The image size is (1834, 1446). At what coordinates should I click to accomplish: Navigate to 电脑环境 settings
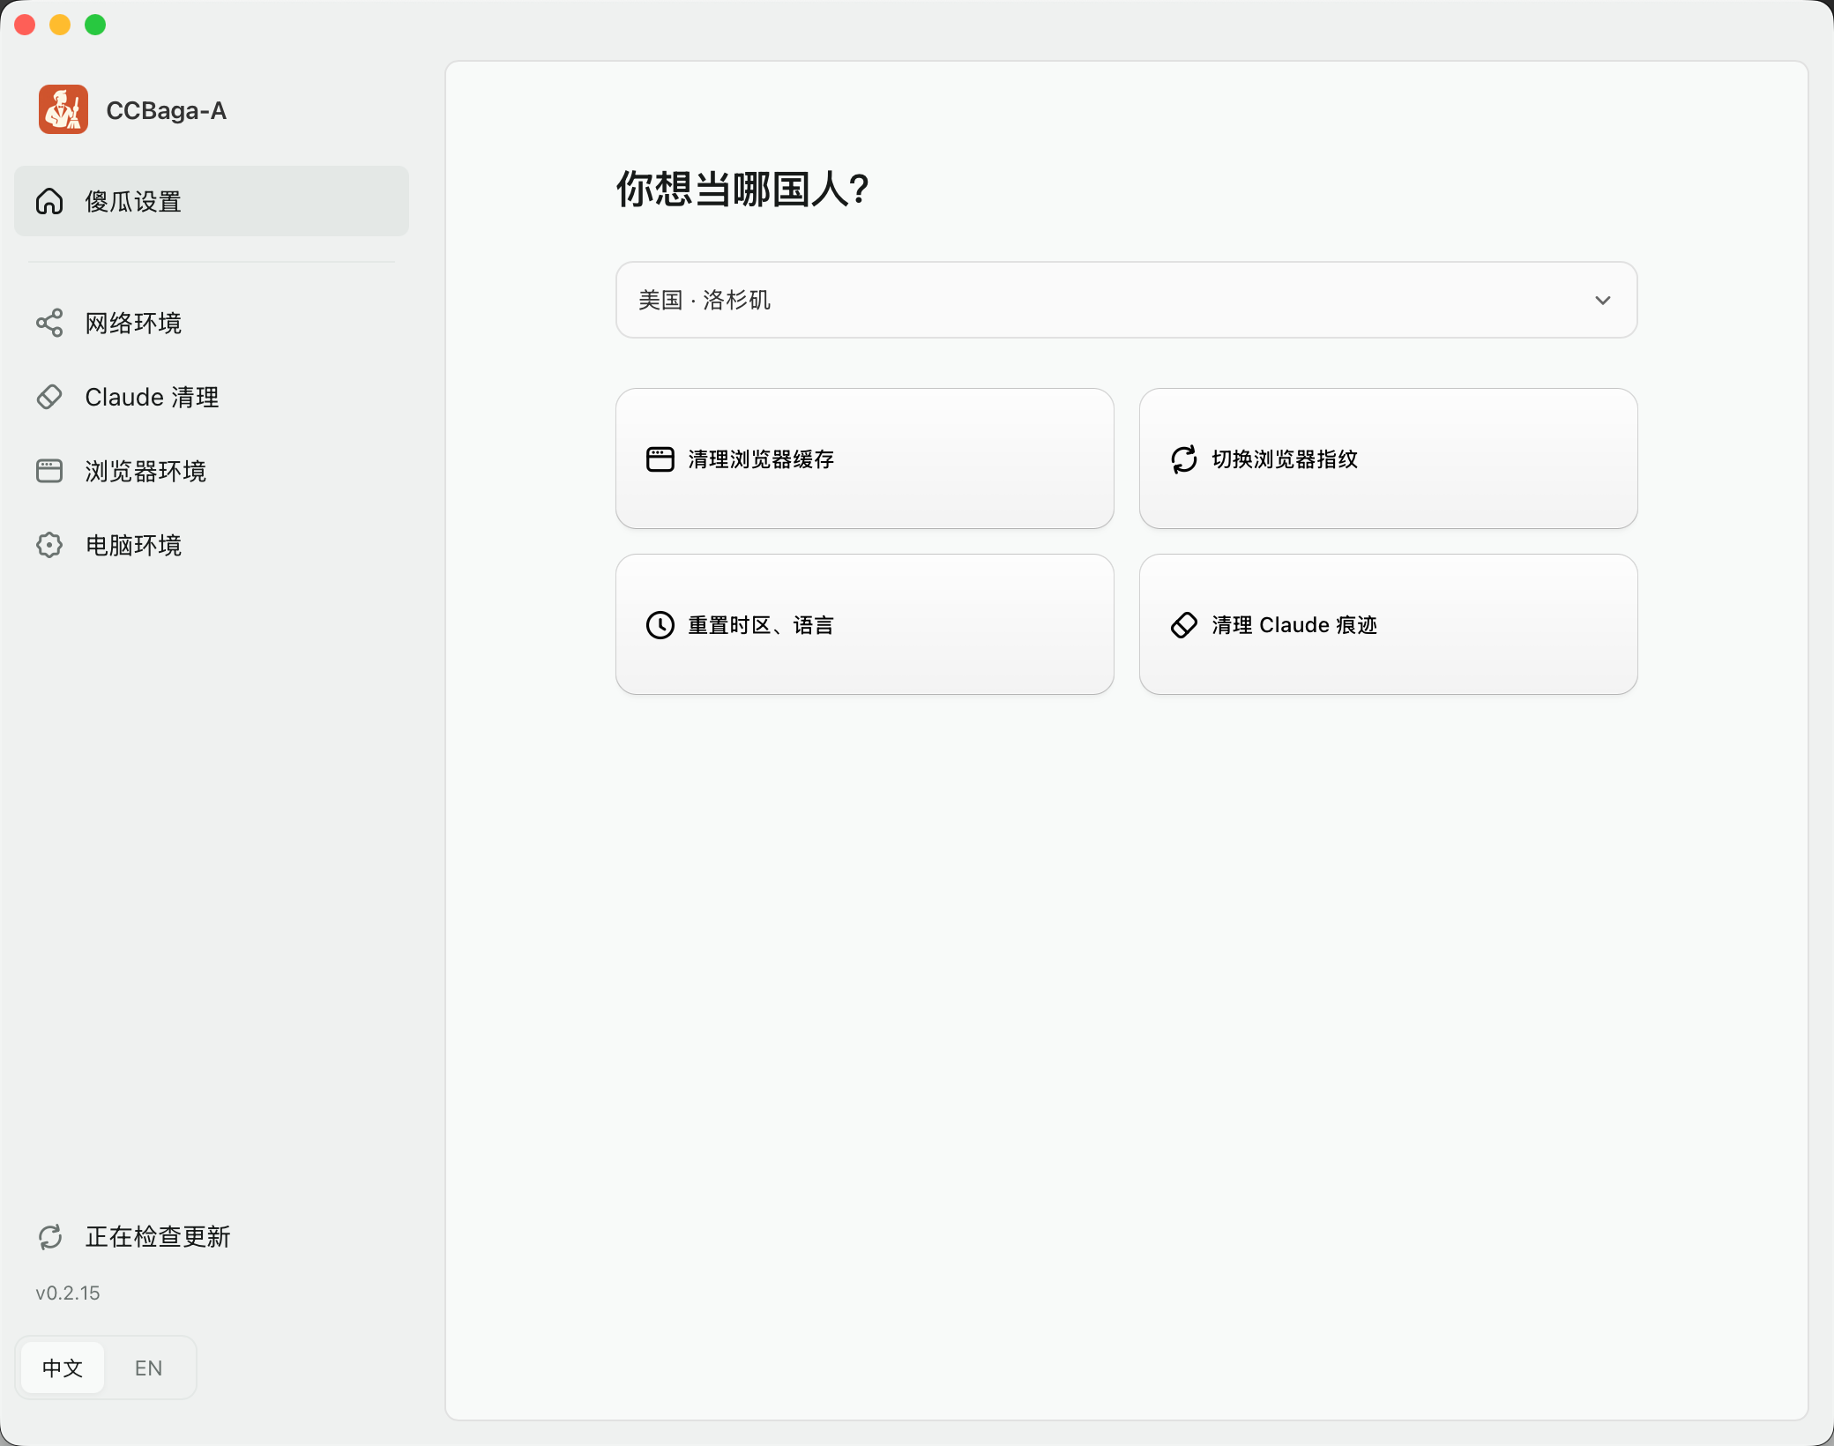click(212, 545)
